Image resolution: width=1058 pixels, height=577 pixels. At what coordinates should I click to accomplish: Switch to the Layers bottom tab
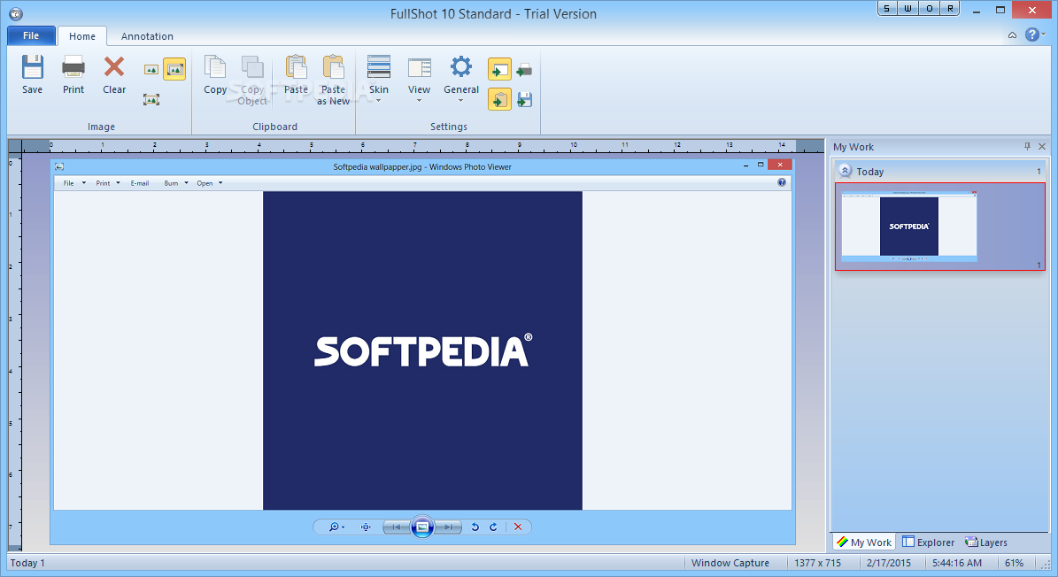(x=985, y=542)
